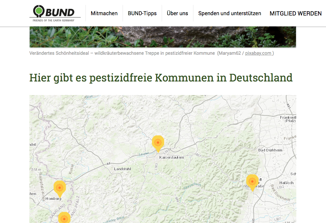Click the map marker near Haßloch
This screenshot has height=223, width=326.
coord(252,181)
